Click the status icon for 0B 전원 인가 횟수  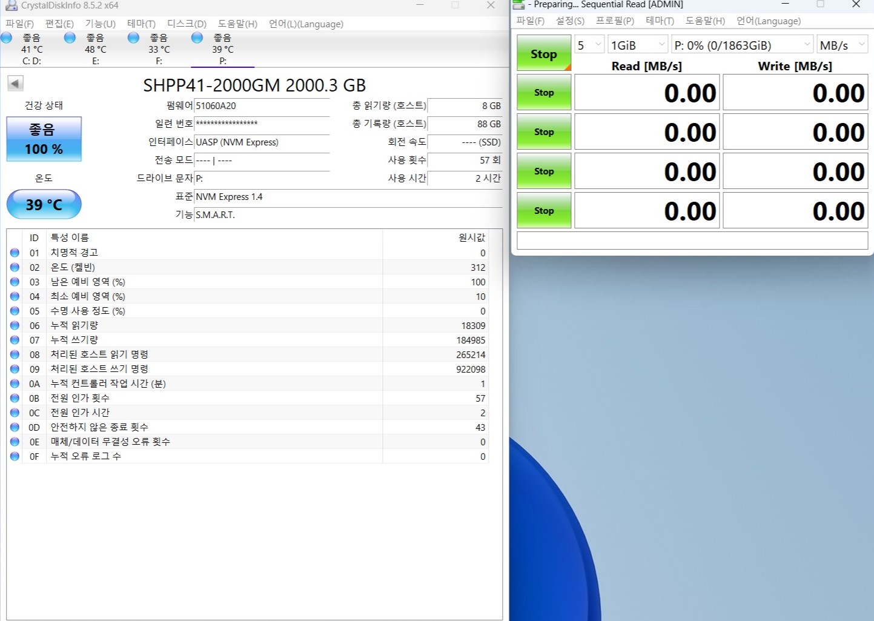pyautogui.click(x=15, y=398)
